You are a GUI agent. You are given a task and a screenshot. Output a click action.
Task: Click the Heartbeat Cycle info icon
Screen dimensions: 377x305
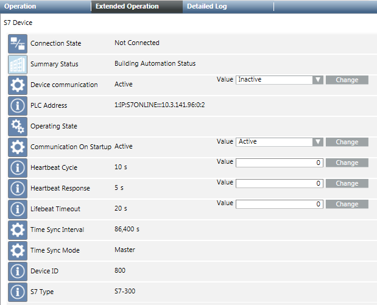18,167
